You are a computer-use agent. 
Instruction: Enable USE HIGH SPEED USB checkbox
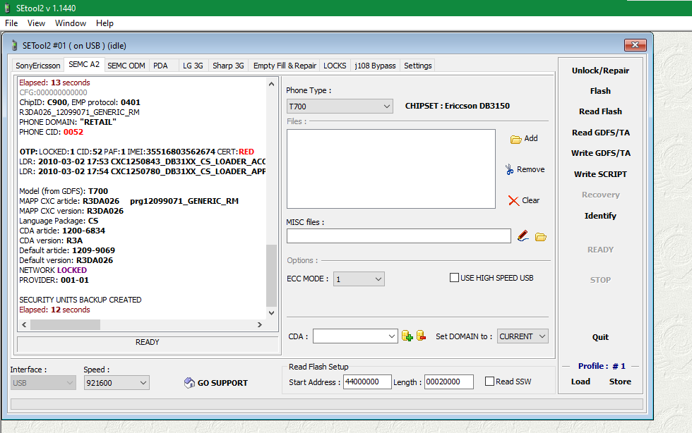click(455, 278)
